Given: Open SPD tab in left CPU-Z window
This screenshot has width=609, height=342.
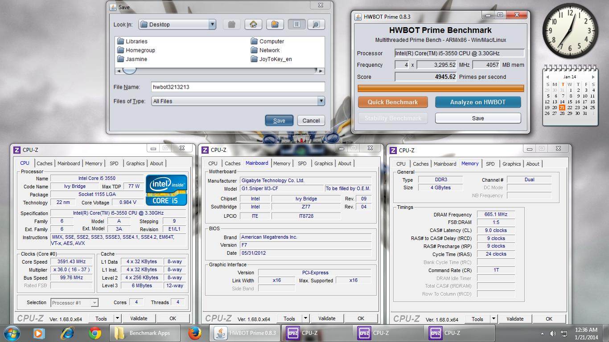Looking at the screenshot, I should pos(114,163).
